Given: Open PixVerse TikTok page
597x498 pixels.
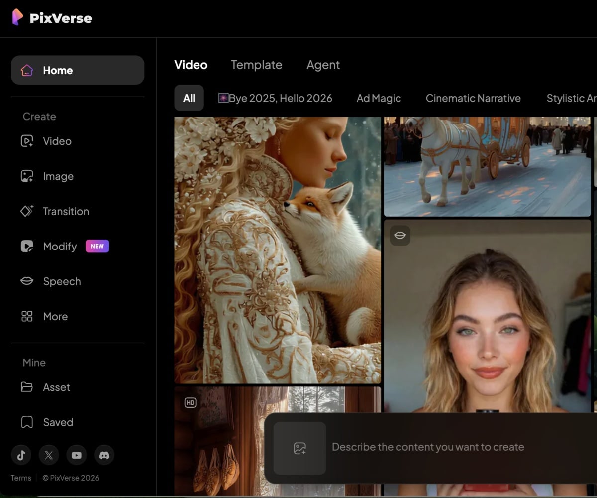Looking at the screenshot, I should pos(21,455).
